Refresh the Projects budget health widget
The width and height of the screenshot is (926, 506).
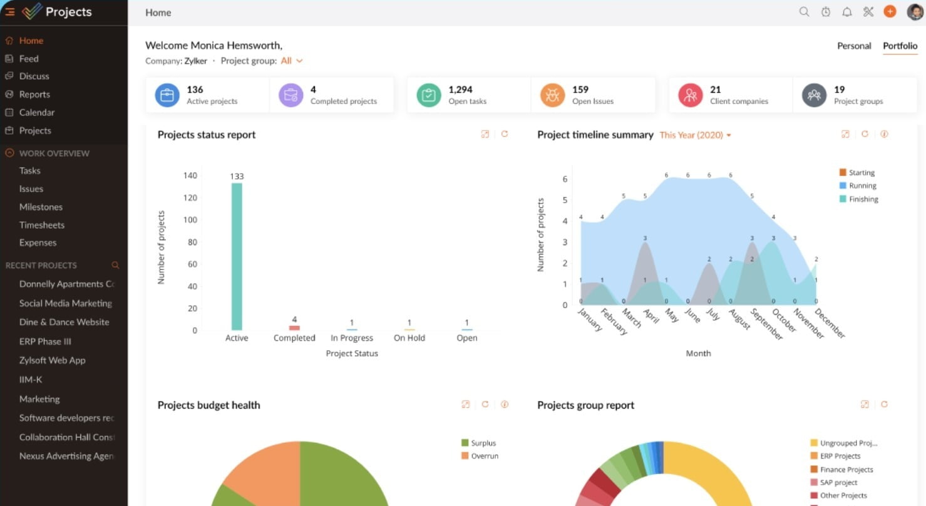tap(485, 404)
